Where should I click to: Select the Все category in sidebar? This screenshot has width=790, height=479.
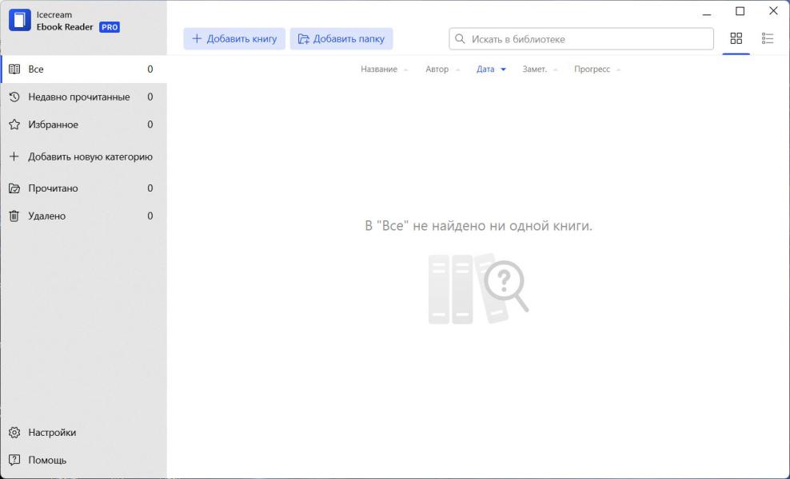tap(36, 69)
